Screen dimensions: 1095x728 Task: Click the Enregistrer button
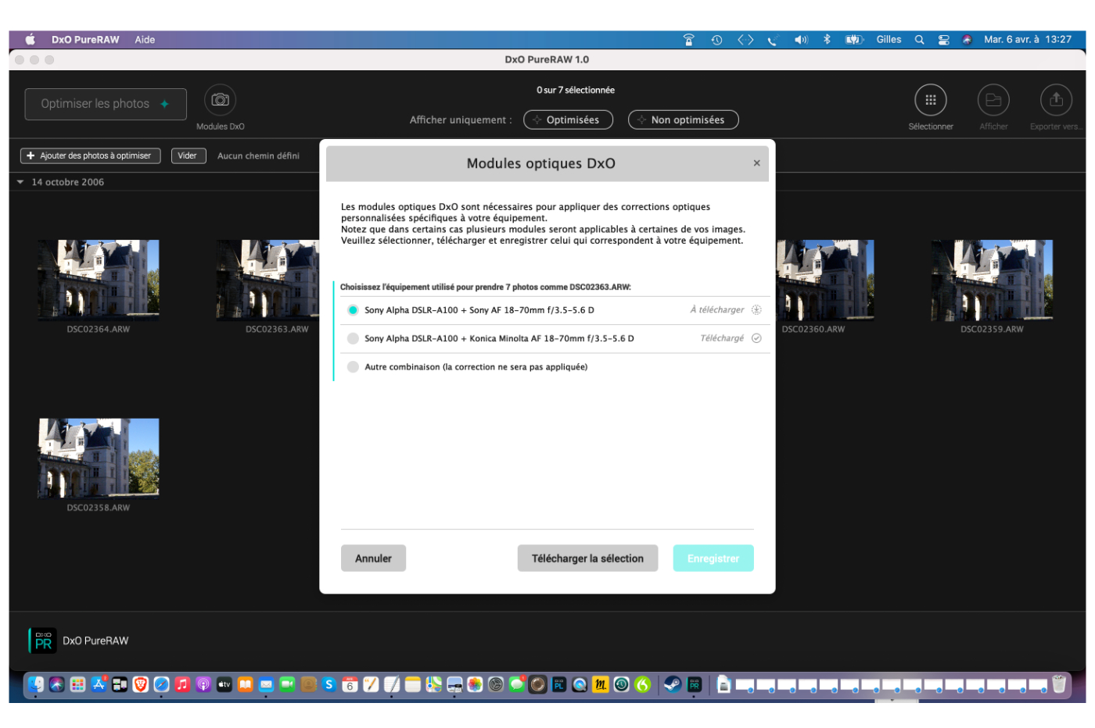click(713, 558)
